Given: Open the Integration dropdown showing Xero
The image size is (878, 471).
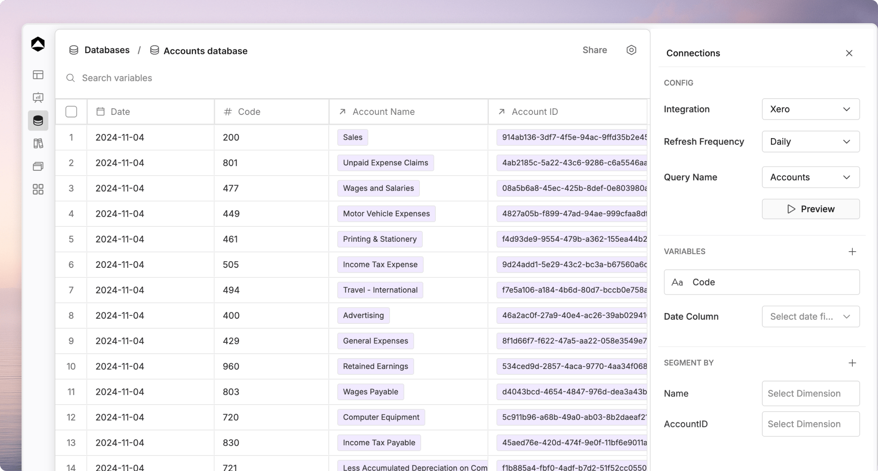Looking at the screenshot, I should point(810,109).
